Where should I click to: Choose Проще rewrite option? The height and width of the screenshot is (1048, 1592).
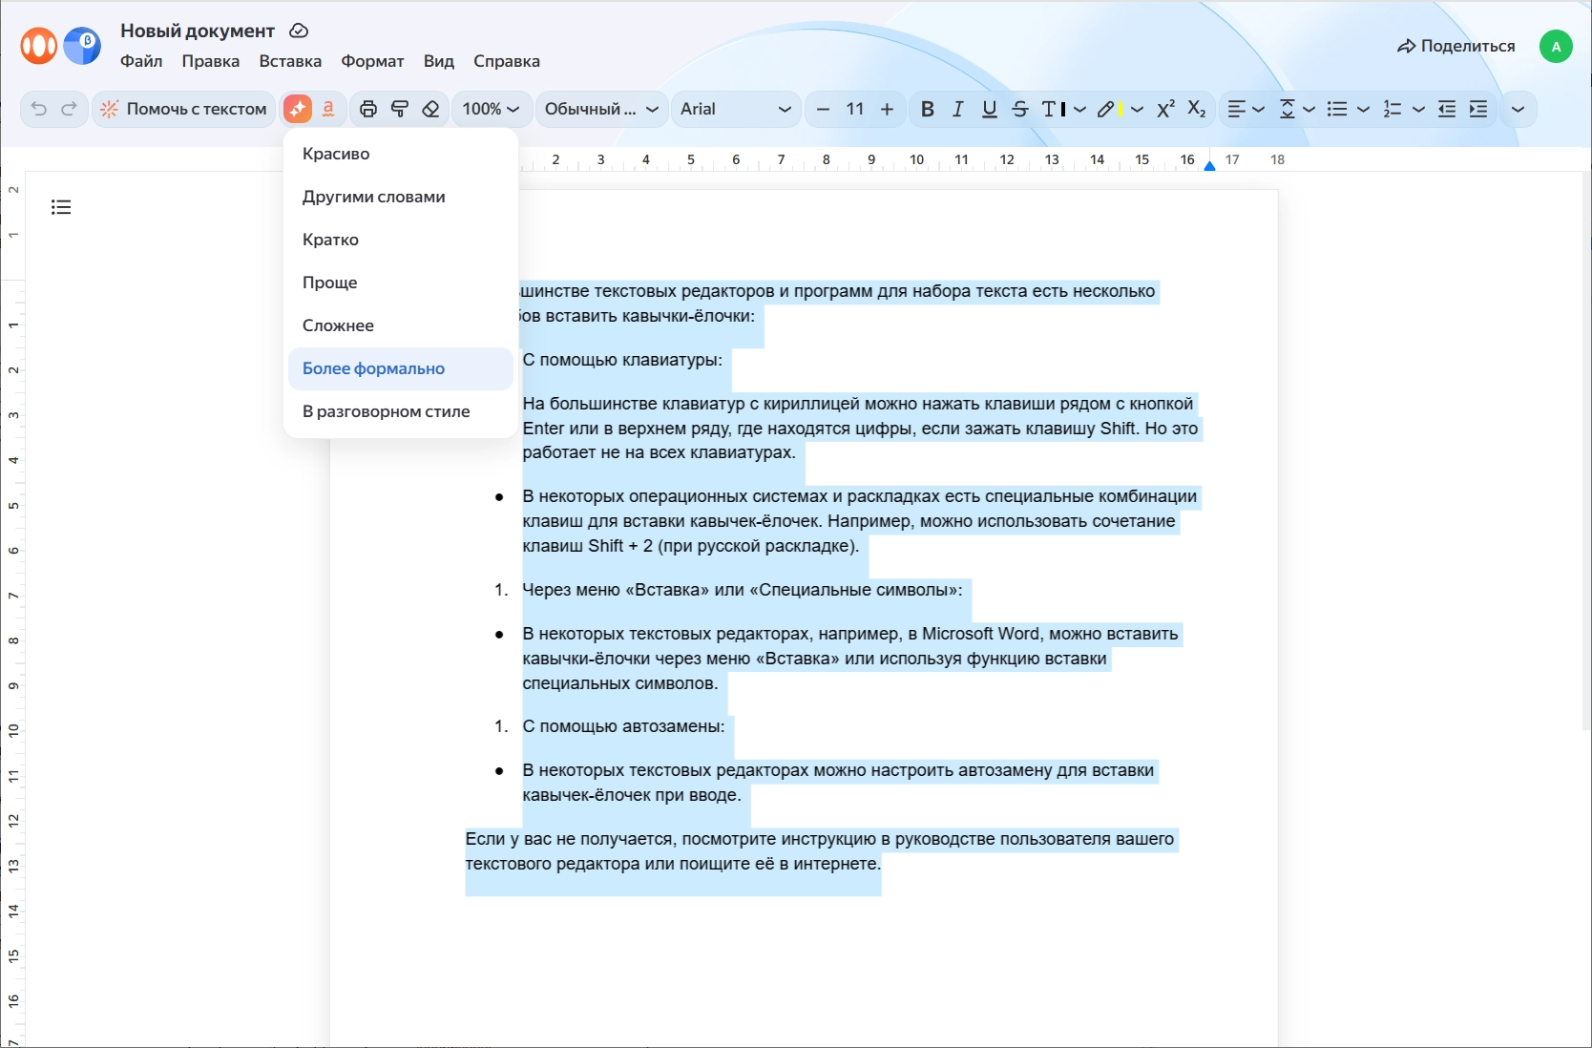(401, 283)
